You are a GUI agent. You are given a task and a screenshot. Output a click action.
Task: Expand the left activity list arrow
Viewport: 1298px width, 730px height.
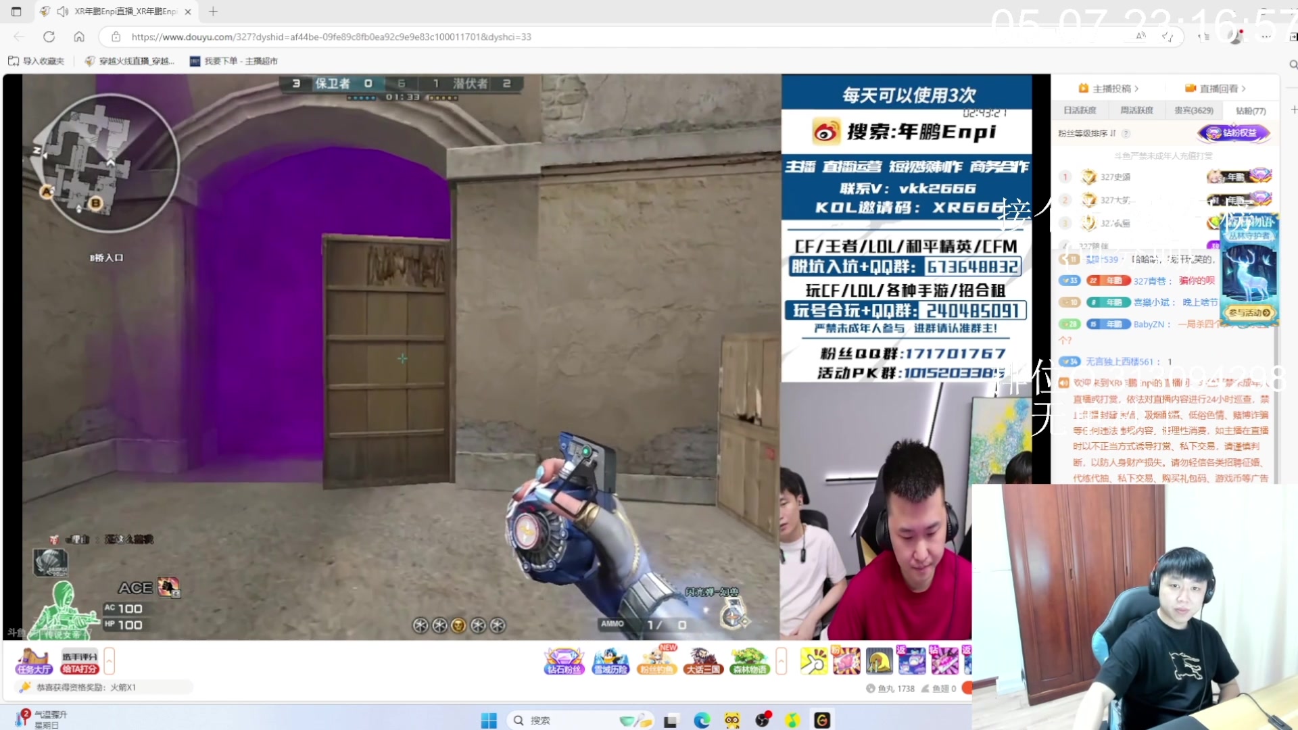[109, 660]
